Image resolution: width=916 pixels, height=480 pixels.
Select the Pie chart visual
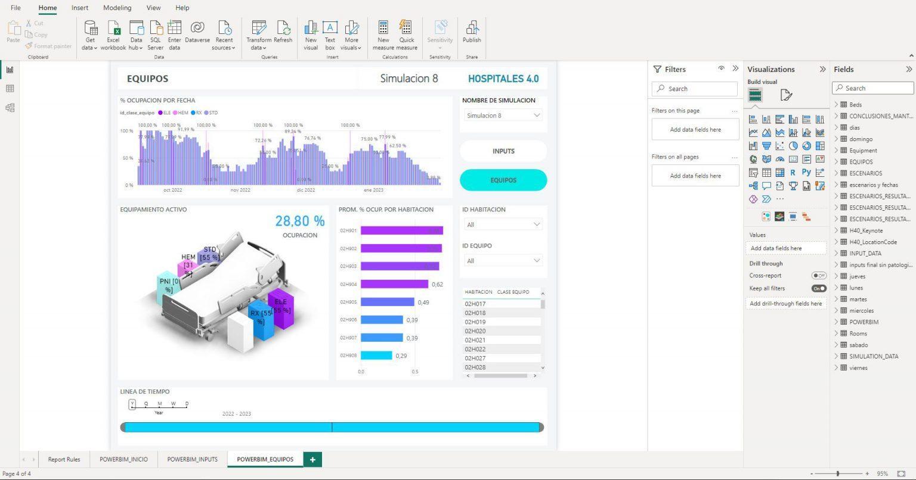(x=793, y=146)
